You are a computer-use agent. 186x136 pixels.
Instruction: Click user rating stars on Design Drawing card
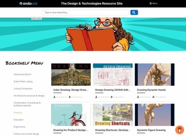119,97
